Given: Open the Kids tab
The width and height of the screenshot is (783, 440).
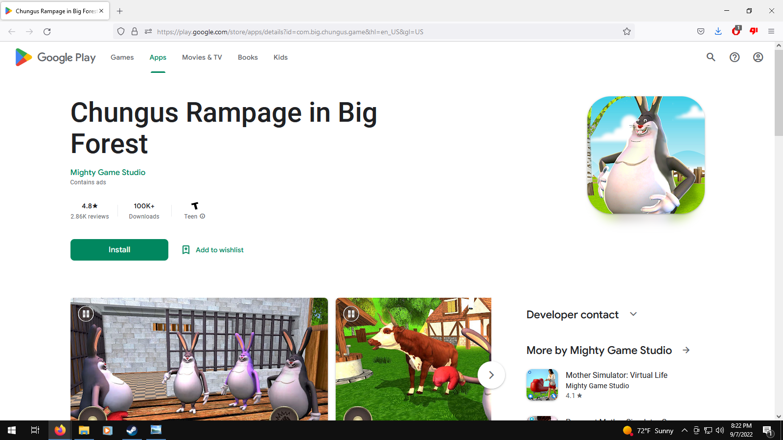Looking at the screenshot, I should pyautogui.click(x=280, y=57).
